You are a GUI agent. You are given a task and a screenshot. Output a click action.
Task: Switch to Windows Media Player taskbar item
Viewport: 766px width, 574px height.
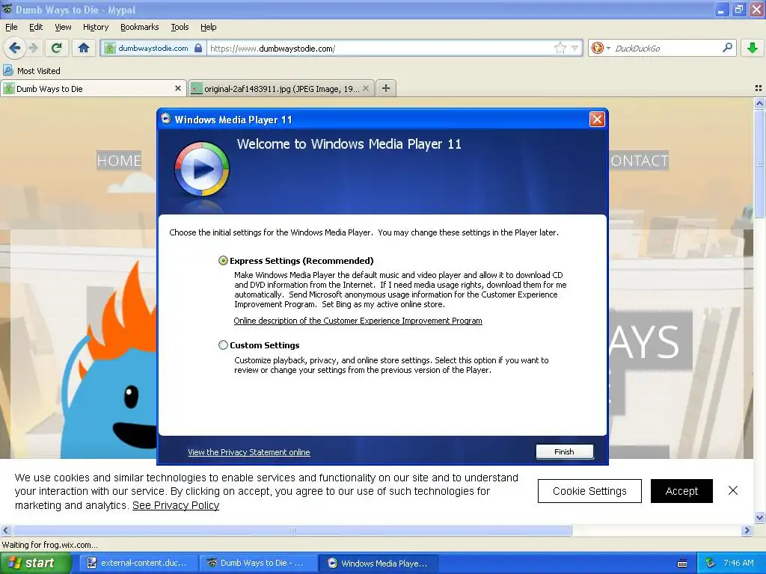point(379,563)
